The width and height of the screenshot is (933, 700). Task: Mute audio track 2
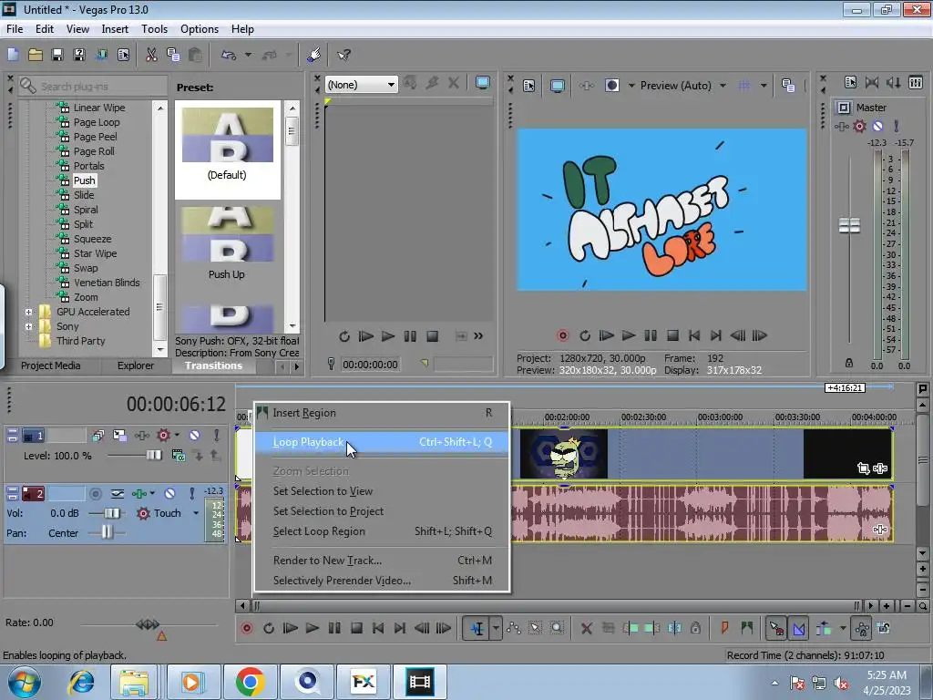tap(169, 493)
